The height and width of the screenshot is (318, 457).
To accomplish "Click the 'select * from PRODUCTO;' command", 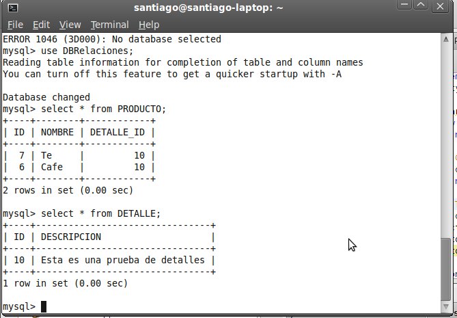I will click(103, 109).
